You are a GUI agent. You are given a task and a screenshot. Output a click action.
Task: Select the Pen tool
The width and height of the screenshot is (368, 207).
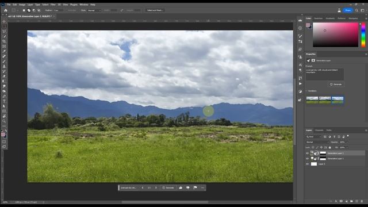(x=4, y=96)
